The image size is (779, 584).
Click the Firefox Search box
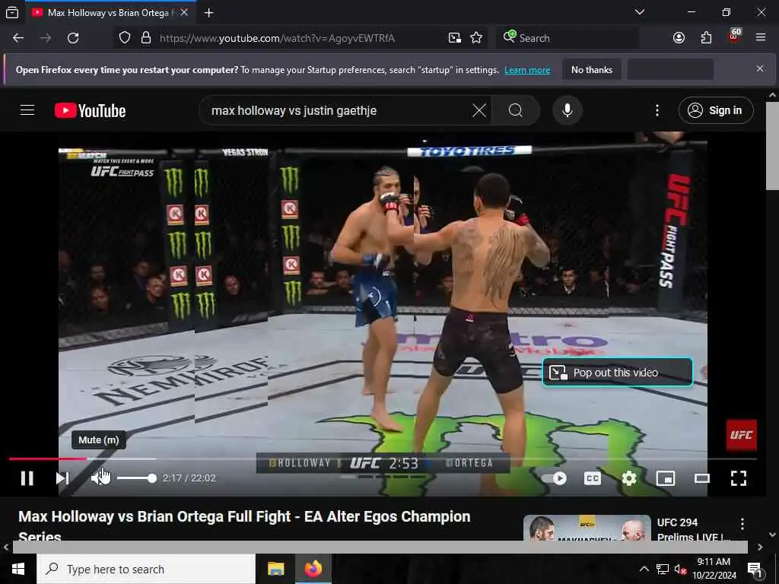tap(568, 38)
